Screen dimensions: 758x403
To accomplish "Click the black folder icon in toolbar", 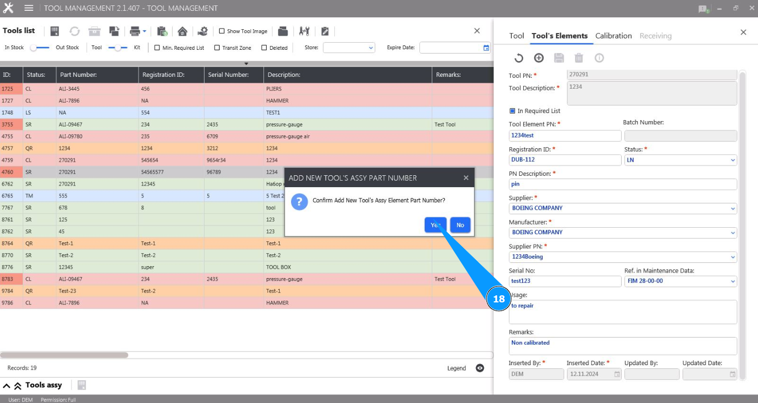I will 283,31.
